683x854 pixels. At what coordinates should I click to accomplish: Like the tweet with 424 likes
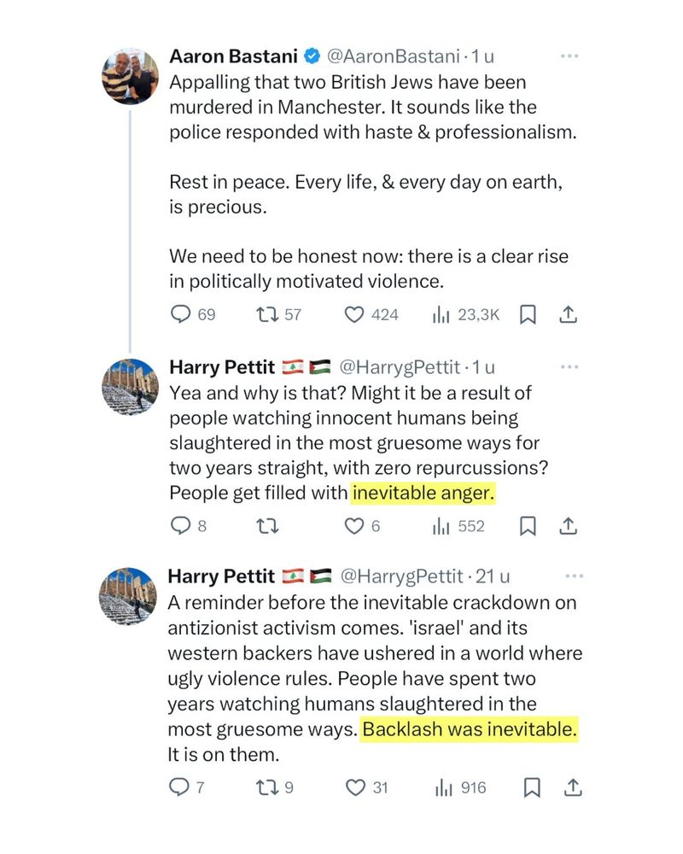pos(354,314)
